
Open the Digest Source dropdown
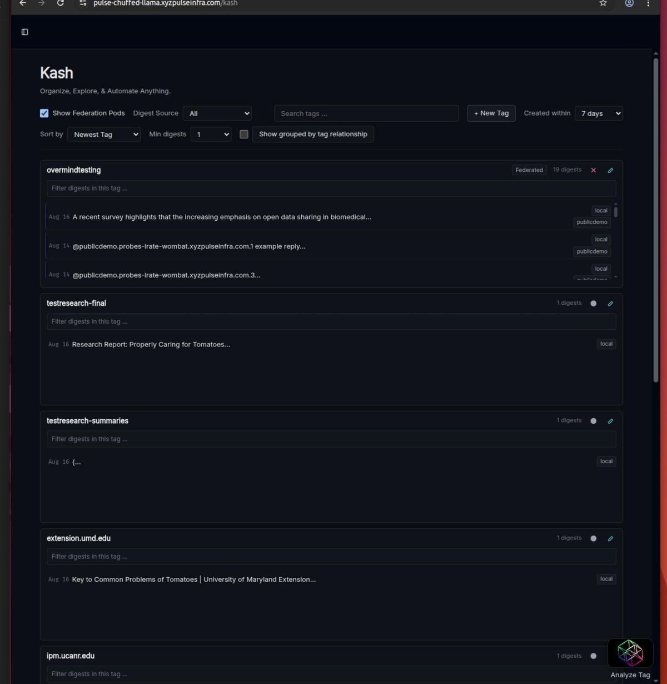[x=217, y=113]
